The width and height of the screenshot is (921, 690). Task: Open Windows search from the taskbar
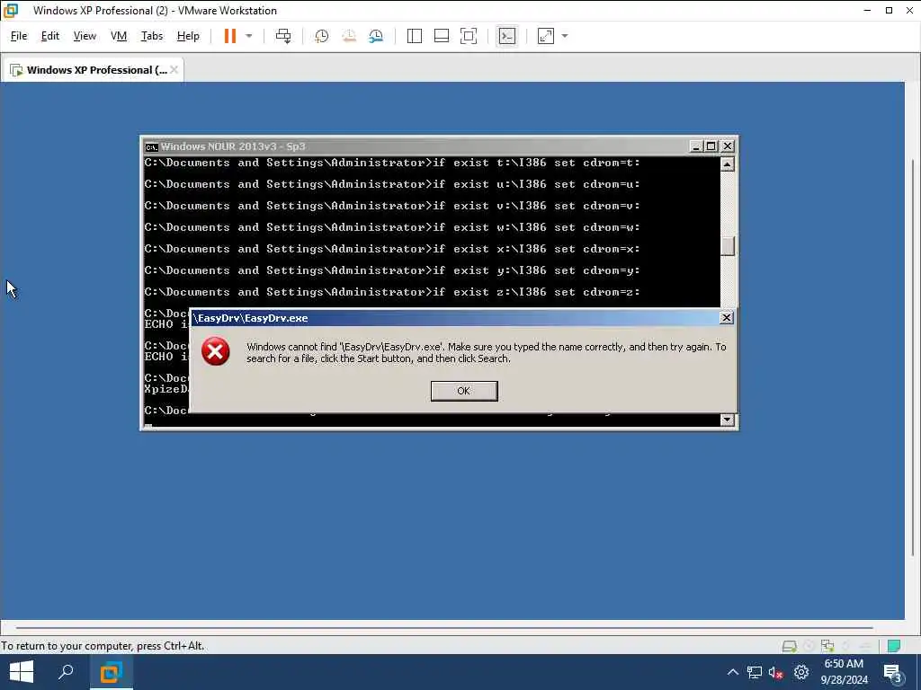[x=66, y=672]
